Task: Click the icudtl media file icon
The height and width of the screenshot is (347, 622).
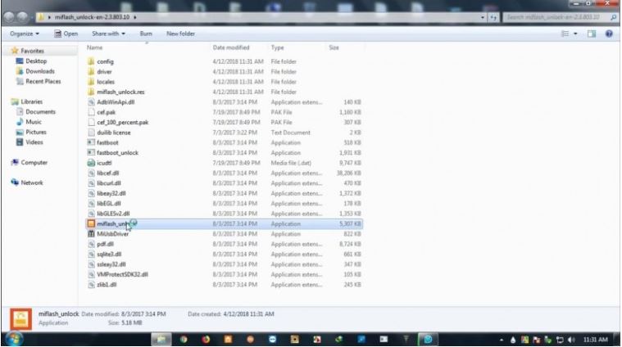Action: 91,163
